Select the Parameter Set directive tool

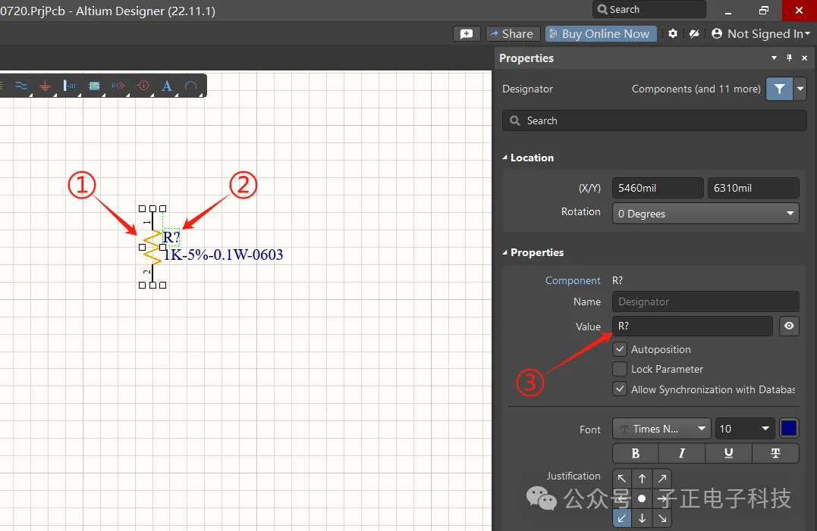point(143,86)
